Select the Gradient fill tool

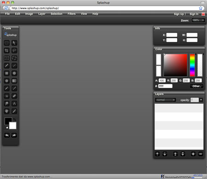(14, 81)
